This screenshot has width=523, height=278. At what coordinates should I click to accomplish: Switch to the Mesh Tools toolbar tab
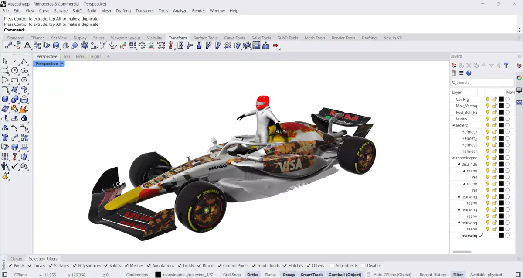point(315,38)
